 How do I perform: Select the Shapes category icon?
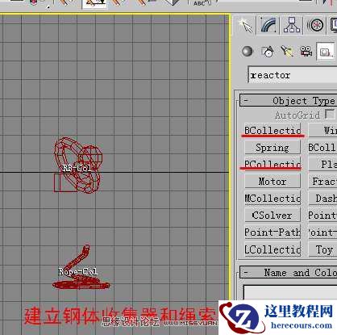268,51
